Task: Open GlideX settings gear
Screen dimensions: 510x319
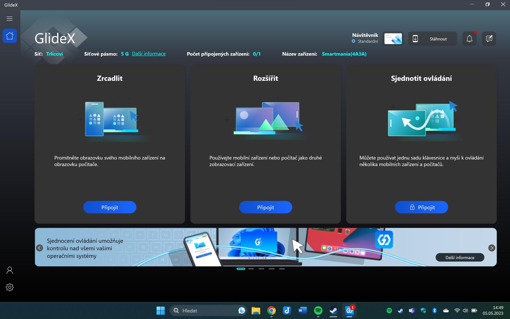Action: [x=10, y=287]
